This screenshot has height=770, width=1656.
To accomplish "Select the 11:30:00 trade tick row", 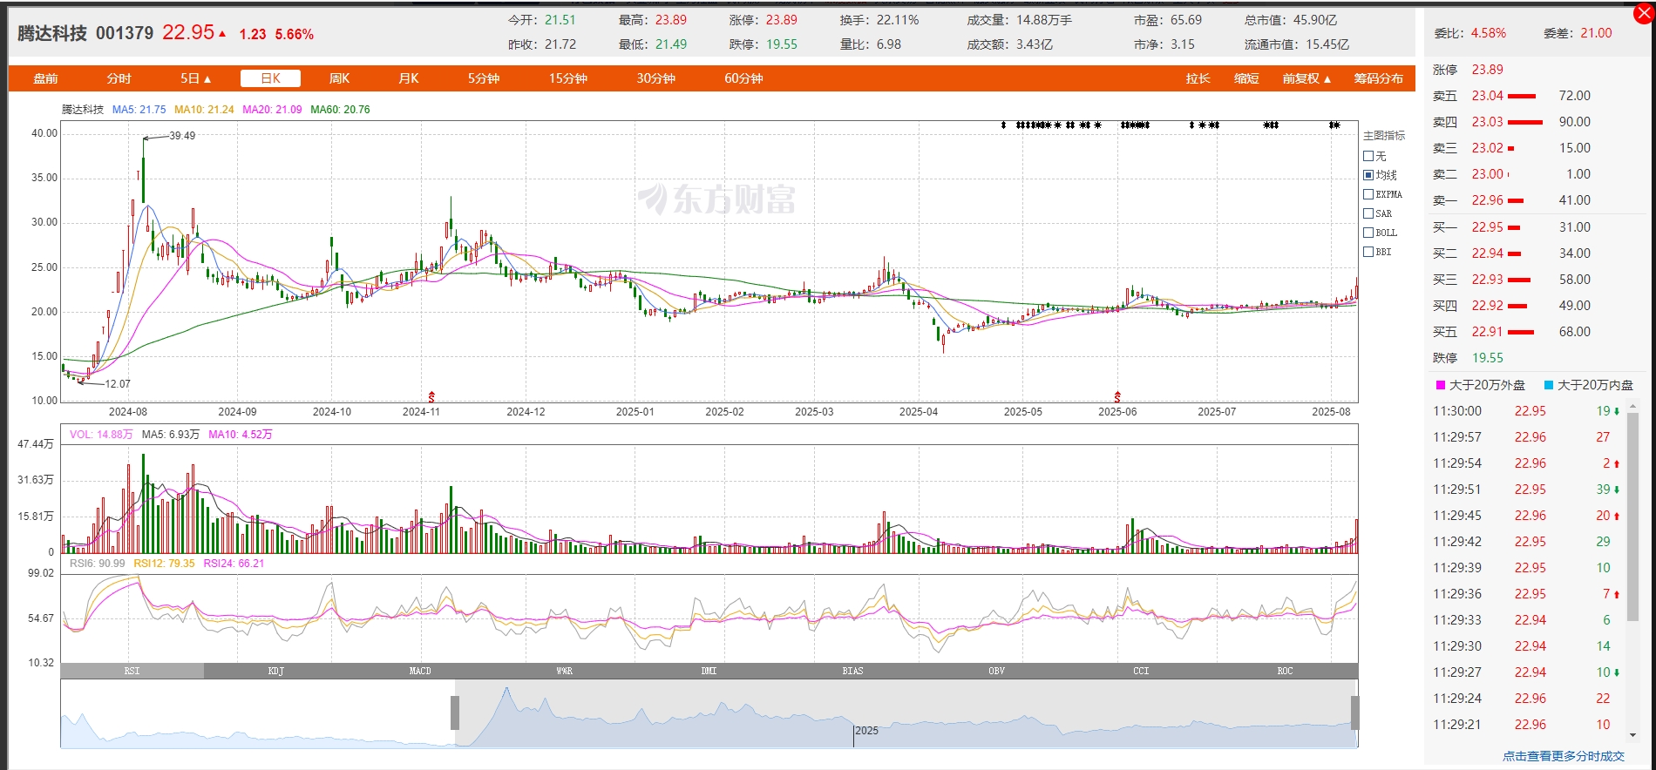I will click(x=1527, y=411).
